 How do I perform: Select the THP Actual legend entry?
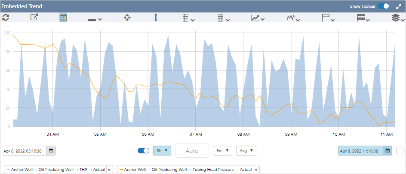[x=55, y=170]
